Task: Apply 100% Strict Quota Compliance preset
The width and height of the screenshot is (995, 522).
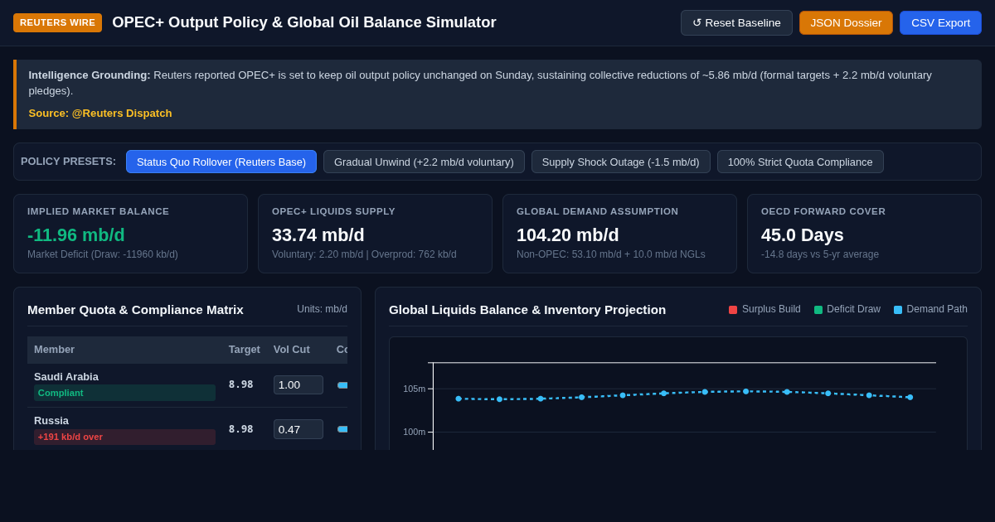Action: click(x=800, y=162)
